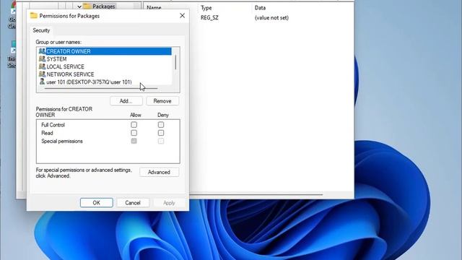This screenshot has height=260, width=462.
Task: Click the user 101 account icon
Action: (42, 82)
